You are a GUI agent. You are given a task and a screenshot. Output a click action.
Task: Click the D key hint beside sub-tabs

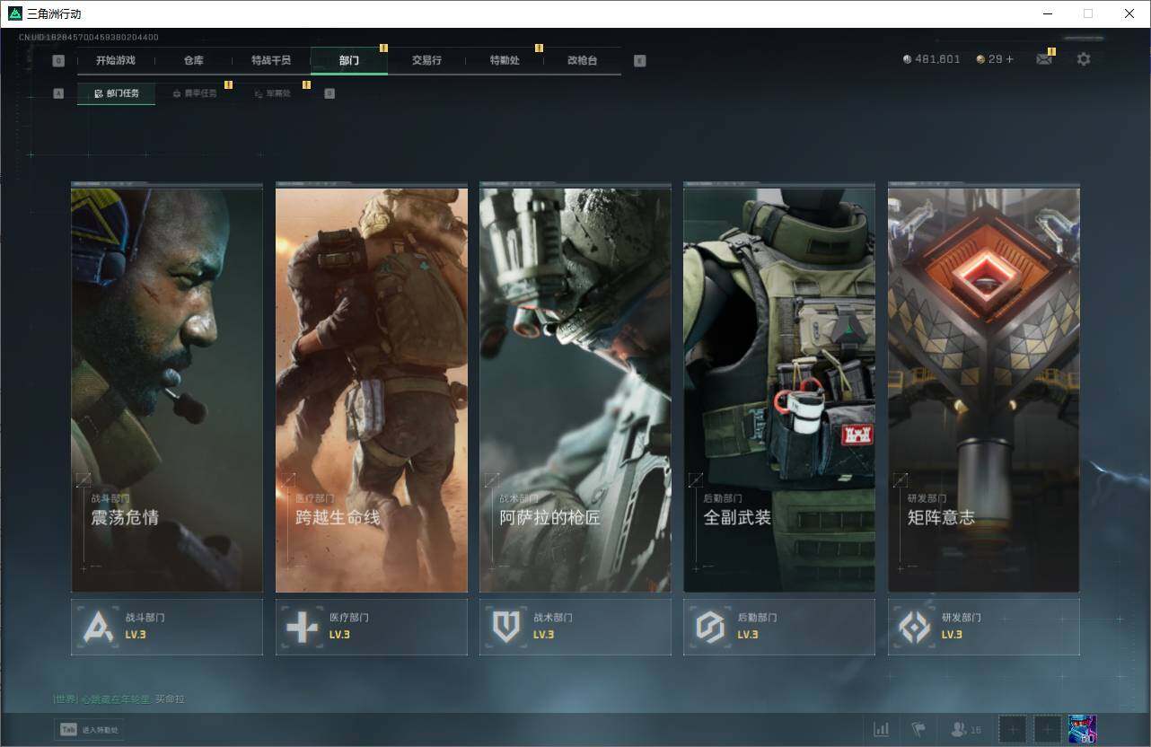(x=329, y=93)
